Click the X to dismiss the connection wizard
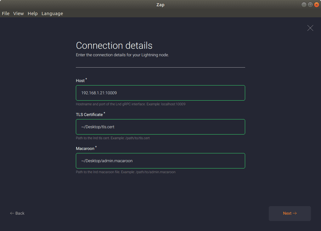Viewport: 321px width, 231px height. click(310, 28)
